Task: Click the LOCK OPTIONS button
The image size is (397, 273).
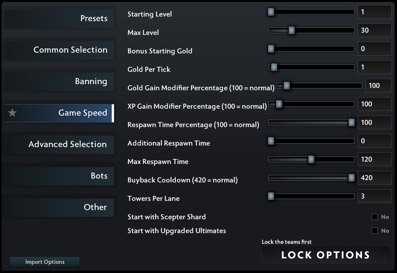Action: (x=325, y=255)
